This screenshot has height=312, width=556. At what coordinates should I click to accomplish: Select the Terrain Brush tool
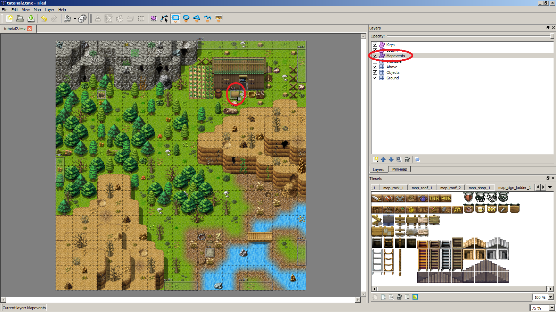point(109,18)
